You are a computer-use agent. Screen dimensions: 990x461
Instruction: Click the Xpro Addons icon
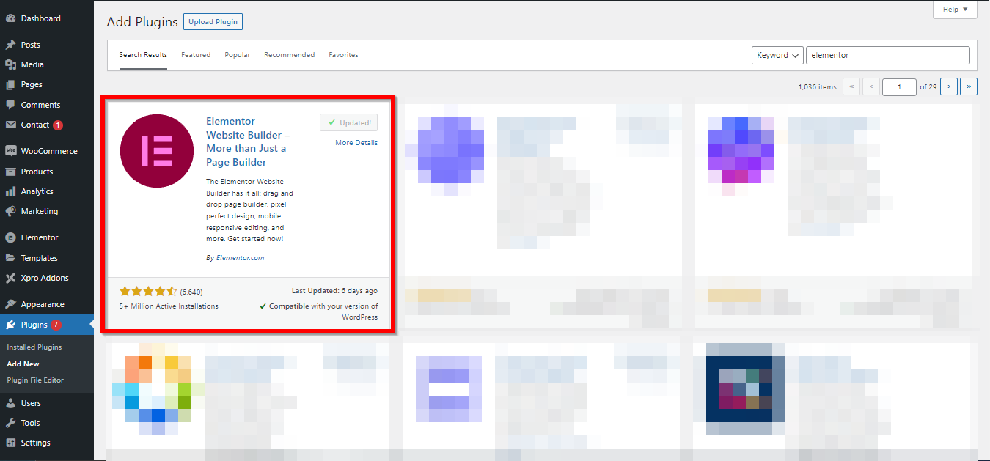click(11, 278)
